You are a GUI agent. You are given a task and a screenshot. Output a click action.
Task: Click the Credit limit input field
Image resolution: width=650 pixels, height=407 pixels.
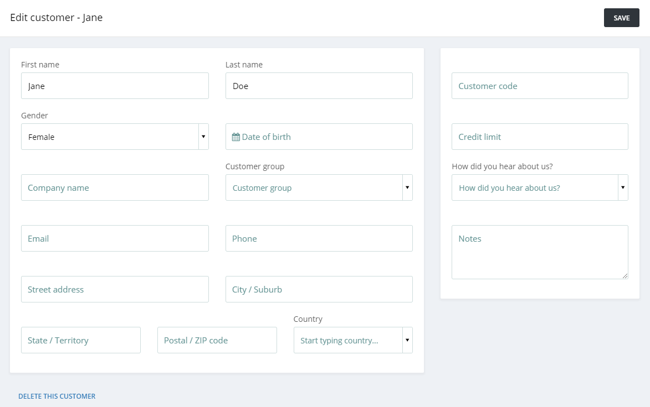tap(540, 137)
